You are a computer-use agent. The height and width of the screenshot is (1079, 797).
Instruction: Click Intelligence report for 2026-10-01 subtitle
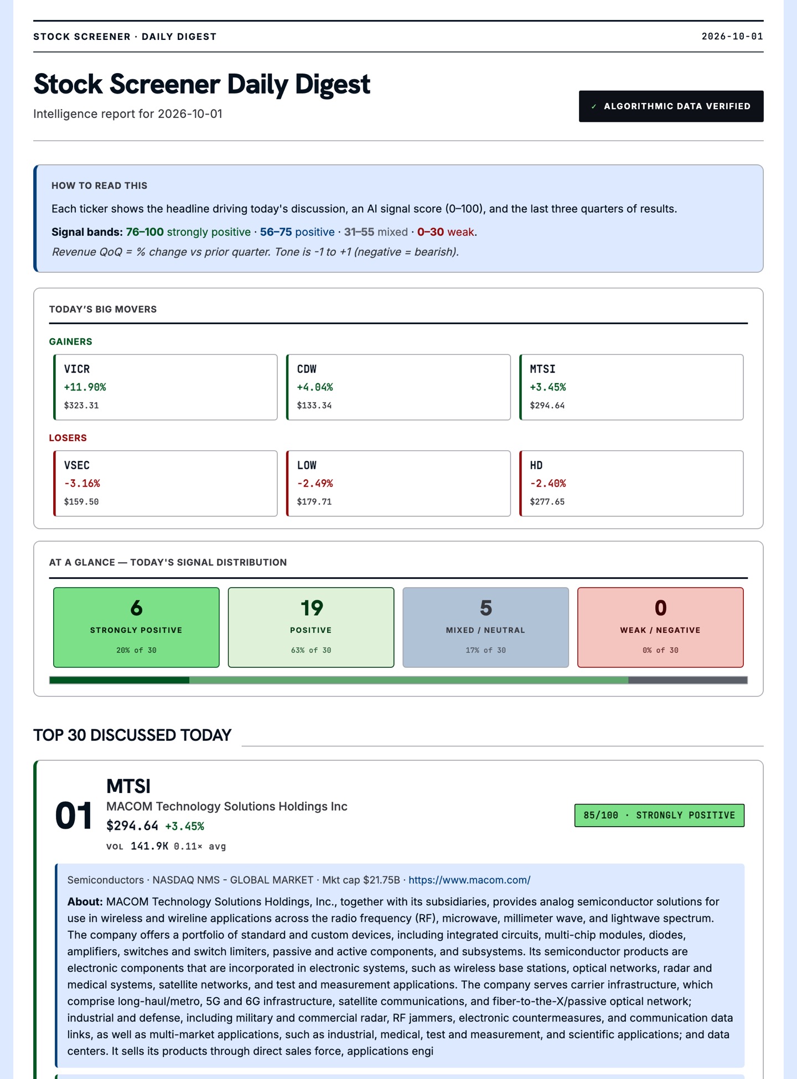click(x=128, y=114)
